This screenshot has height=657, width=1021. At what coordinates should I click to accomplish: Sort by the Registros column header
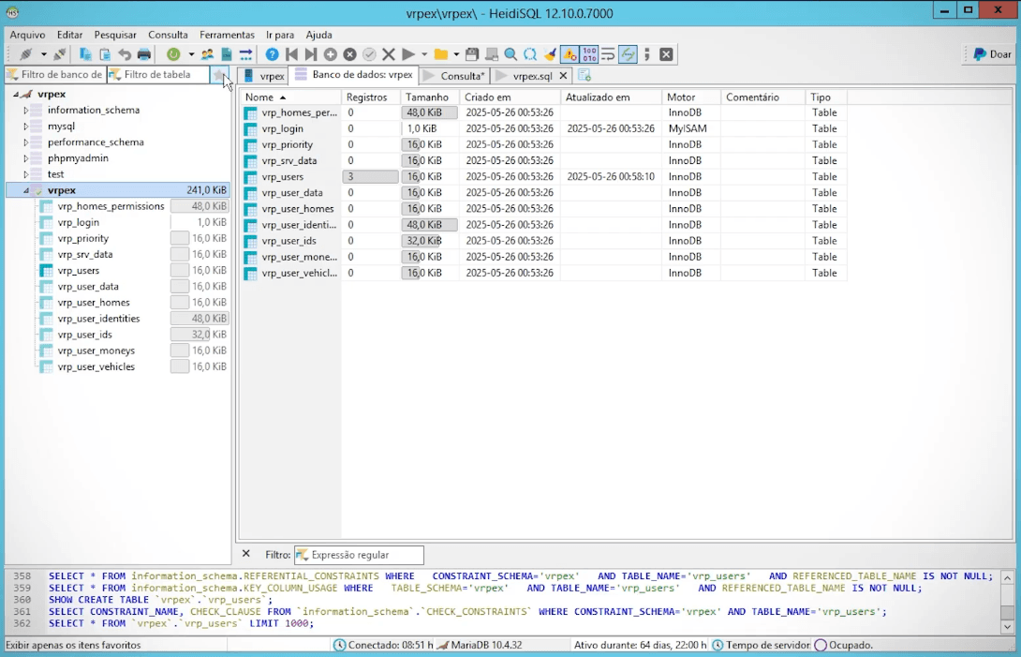click(x=371, y=97)
